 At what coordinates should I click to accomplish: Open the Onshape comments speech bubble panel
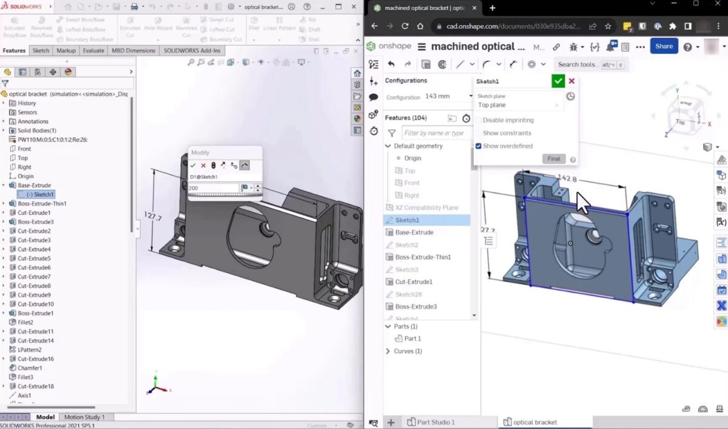pos(374,97)
